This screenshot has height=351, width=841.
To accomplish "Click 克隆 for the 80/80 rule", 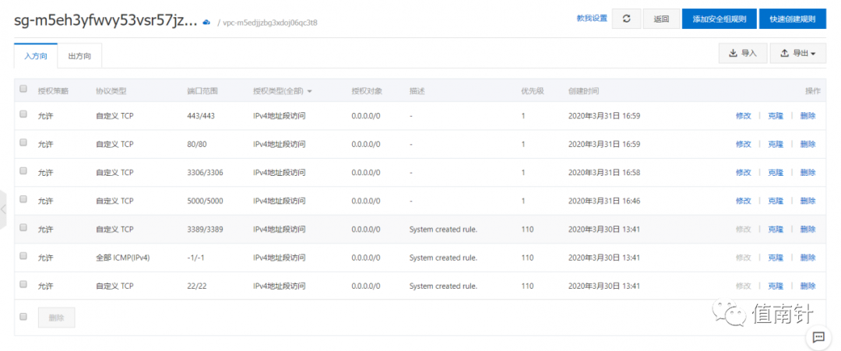I will 776,144.
